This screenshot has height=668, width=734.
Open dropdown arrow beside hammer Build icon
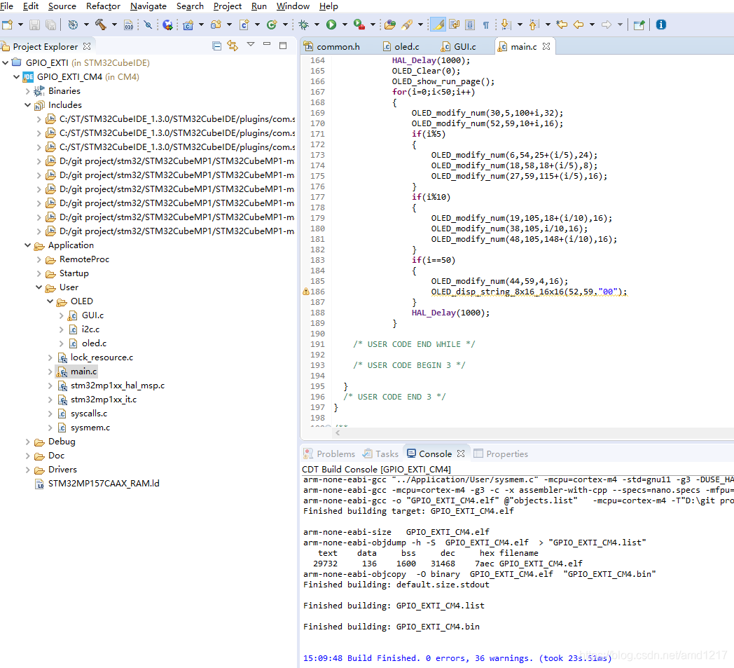pyautogui.click(x=114, y=25)
